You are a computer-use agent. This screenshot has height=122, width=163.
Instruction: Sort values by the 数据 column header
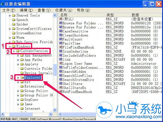146,15
